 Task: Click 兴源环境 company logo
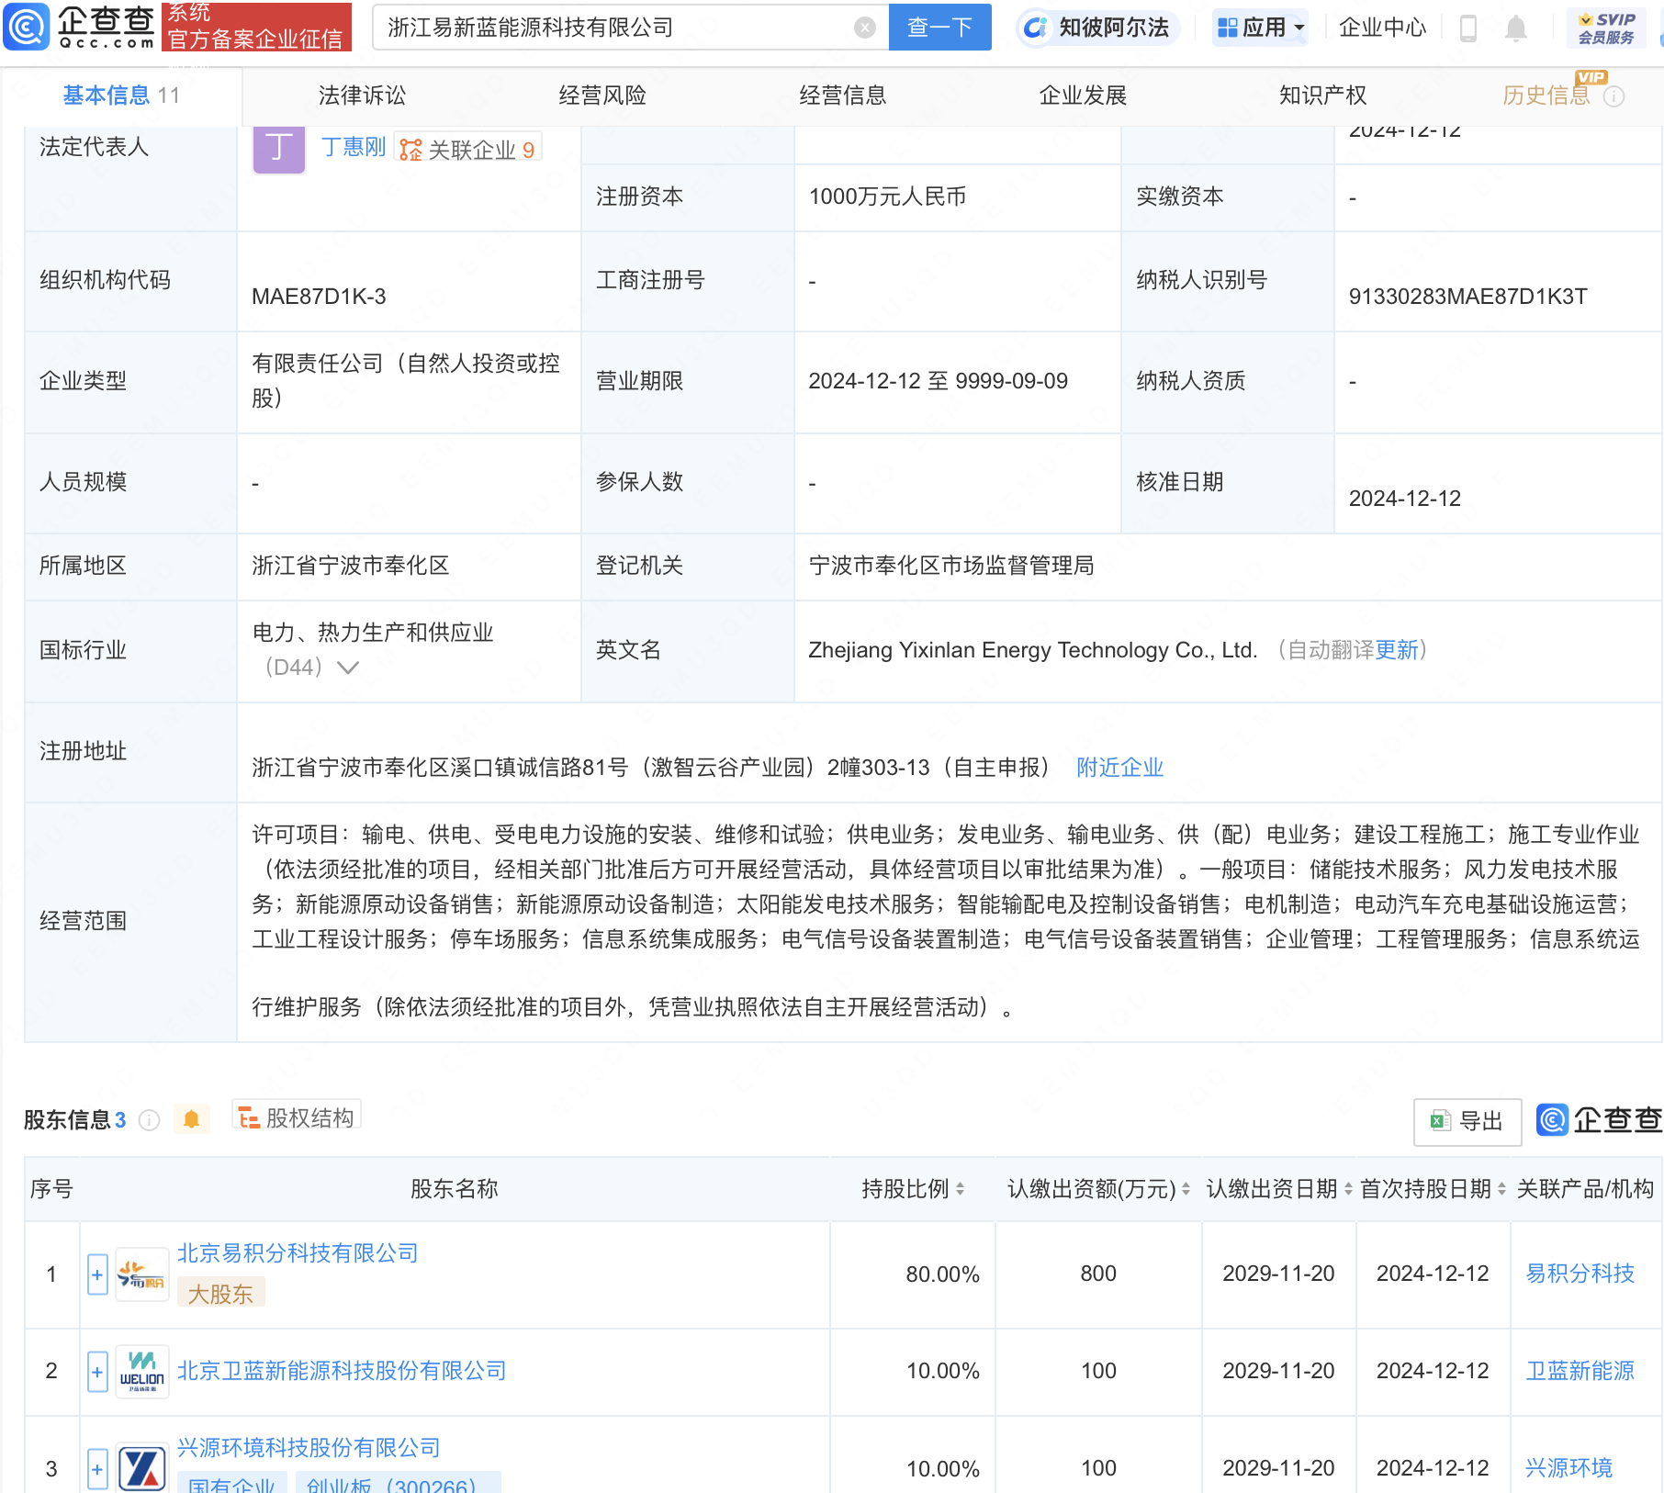(141, 1468)
